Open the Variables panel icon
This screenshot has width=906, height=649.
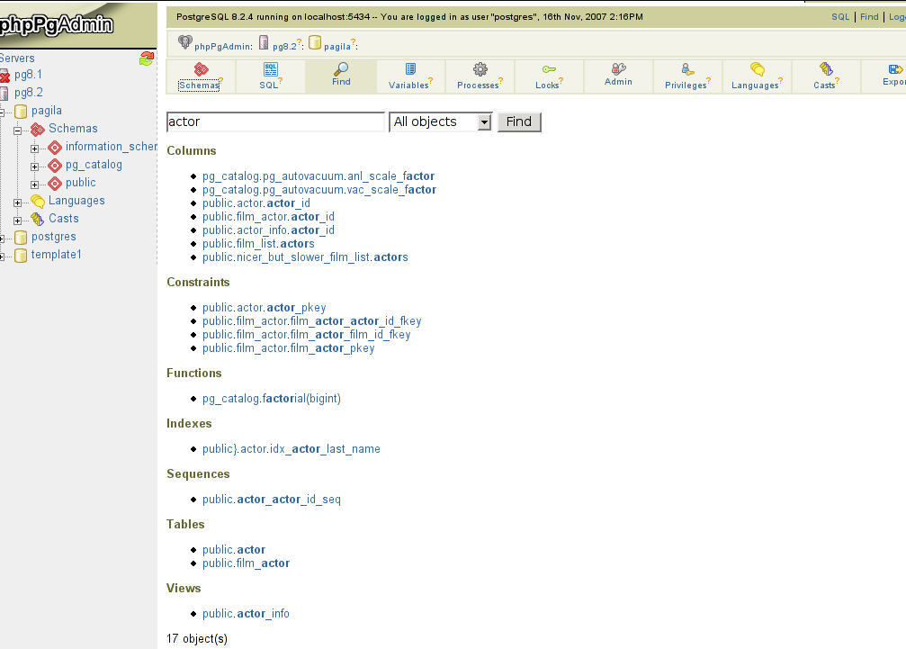point(409,76)
